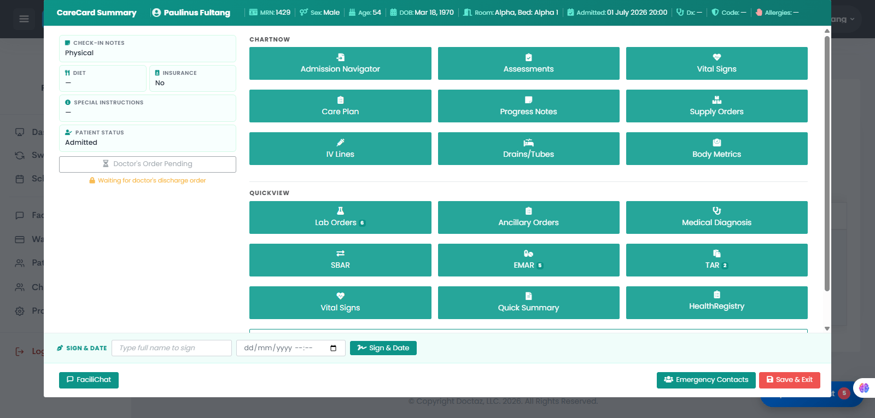Open Emergency Contacts
Image resolution: width=875 pixels, height=418 pixels.
pos(706,380)
